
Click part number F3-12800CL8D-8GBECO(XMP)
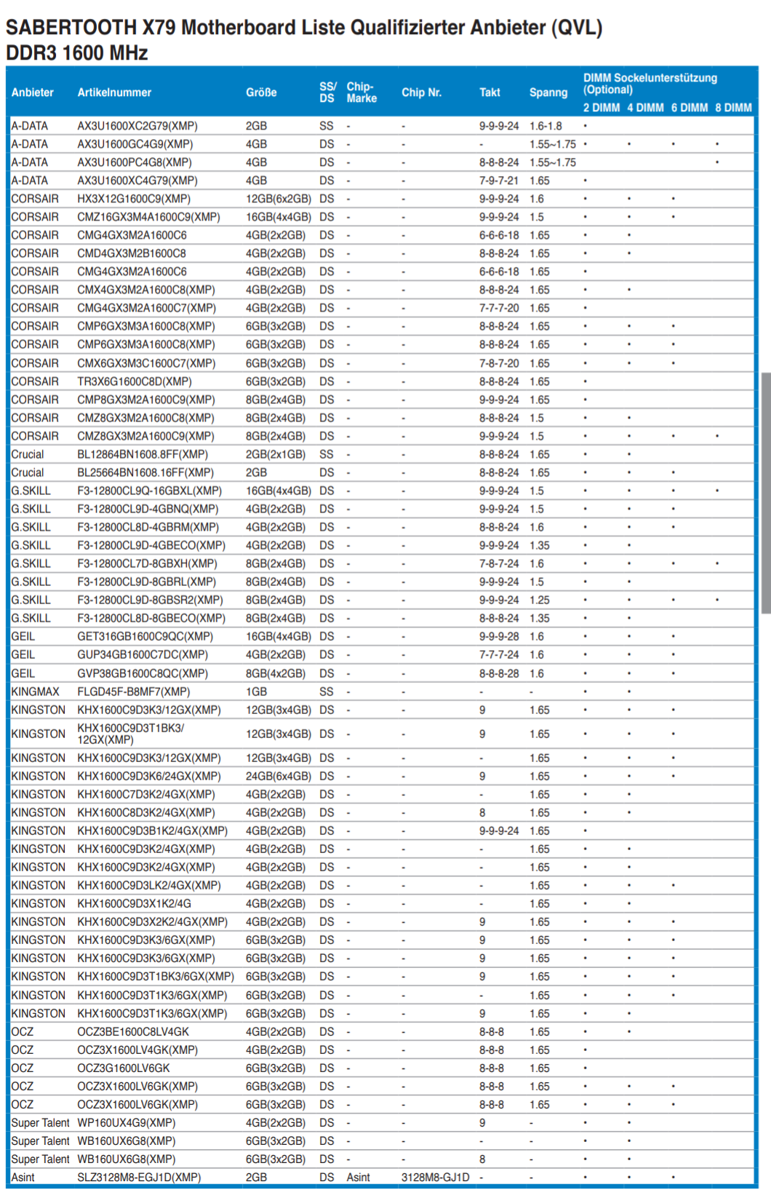(x=151, y=618)
